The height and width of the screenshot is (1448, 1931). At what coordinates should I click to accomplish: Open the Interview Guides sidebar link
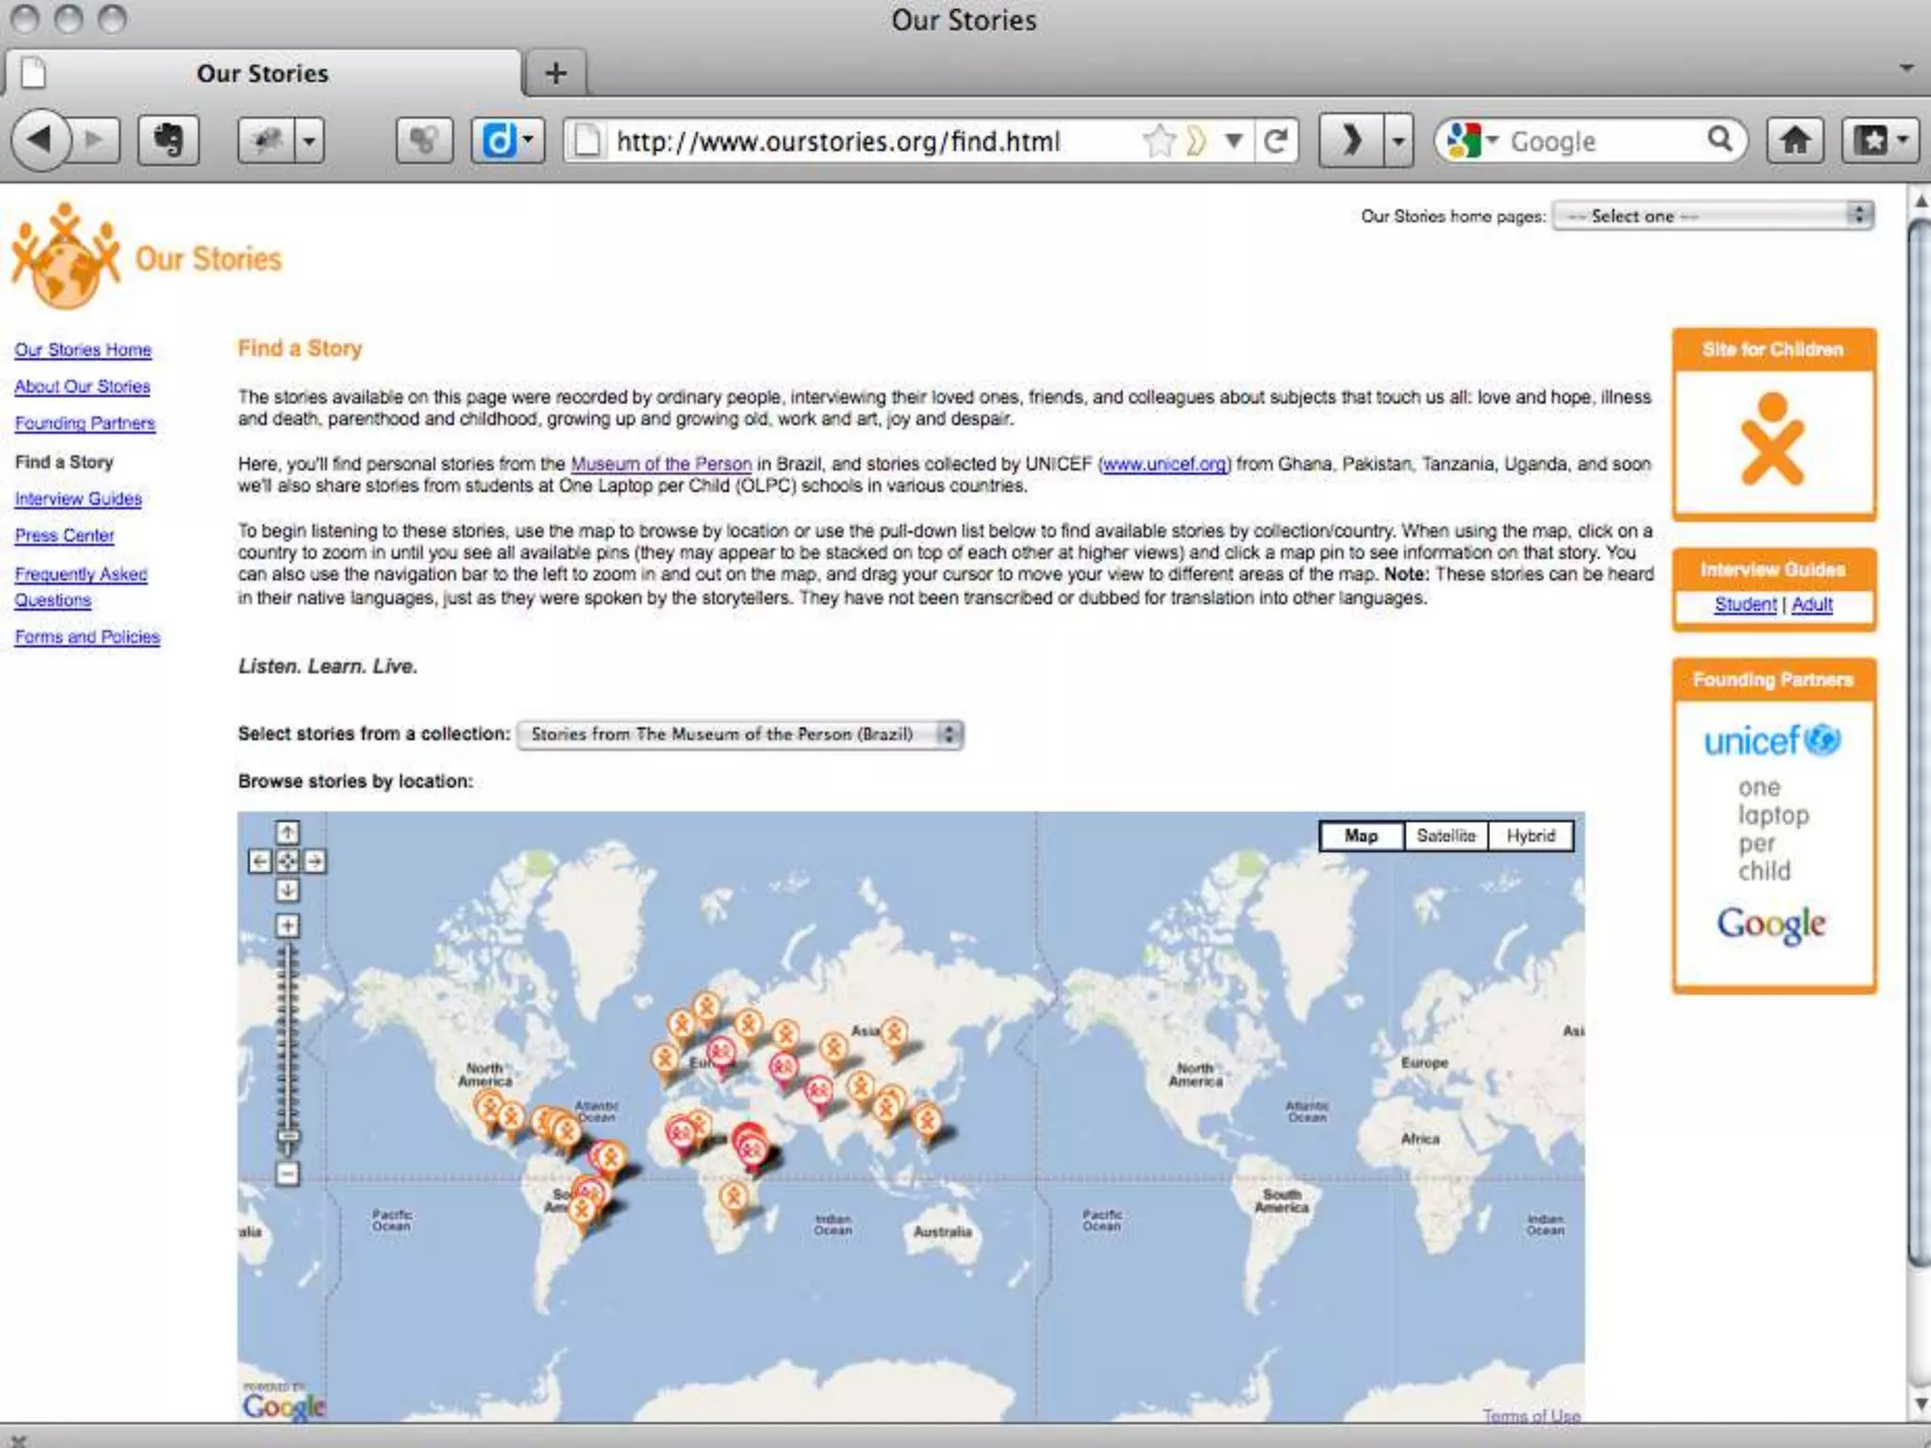(x=78, y=499)
